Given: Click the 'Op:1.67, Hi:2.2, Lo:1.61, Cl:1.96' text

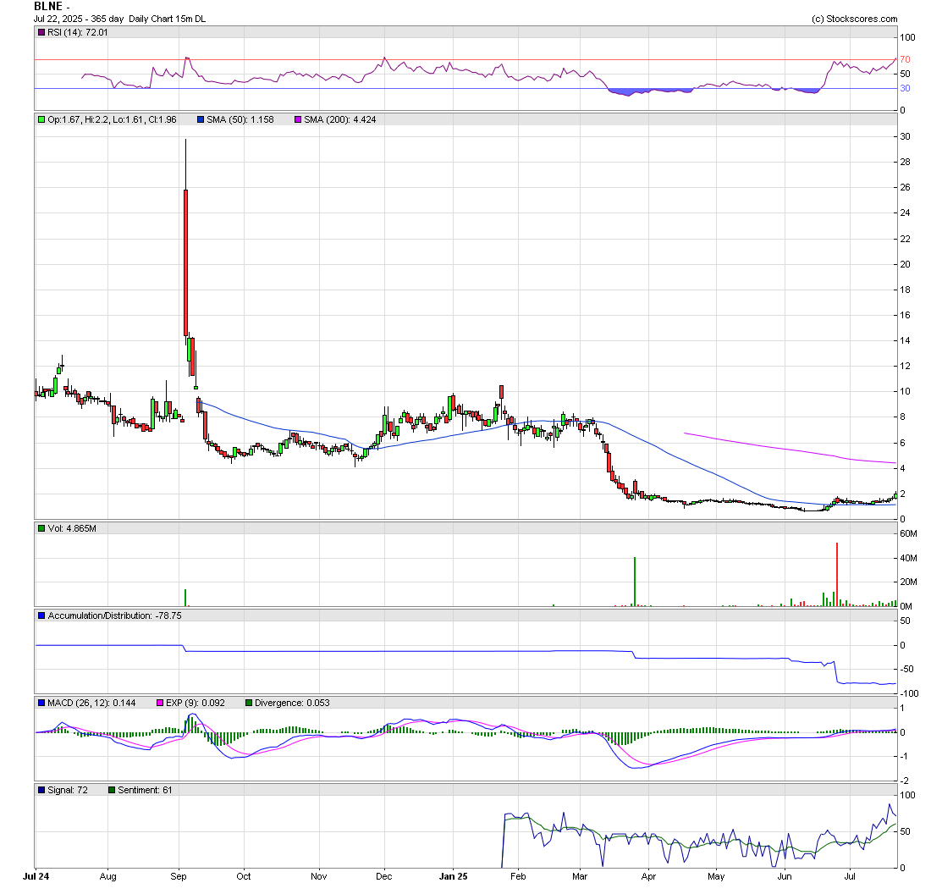Looking at the screenshot, I should click(113, 120).
